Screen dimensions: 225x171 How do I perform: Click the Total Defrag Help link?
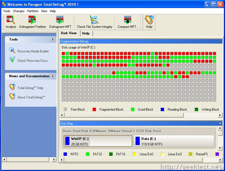[30, 88]
